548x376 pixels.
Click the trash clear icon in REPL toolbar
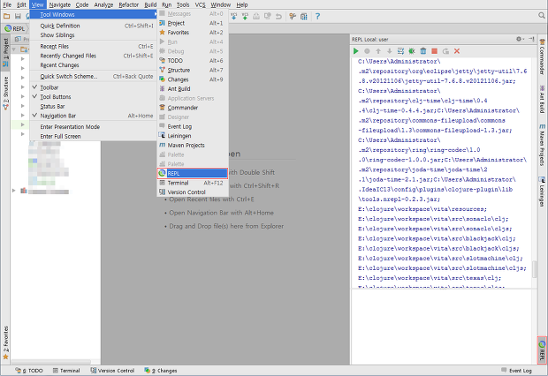pyautogui.click(x=422, y=51)
